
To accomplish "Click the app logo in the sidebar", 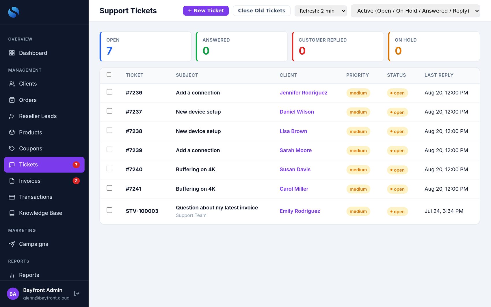I will coord(14,12).
